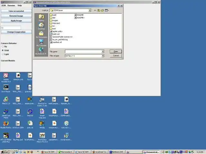Expand the Look in folder dropdown
Viewport: 206px width, 154px height.
coord(90,10)
